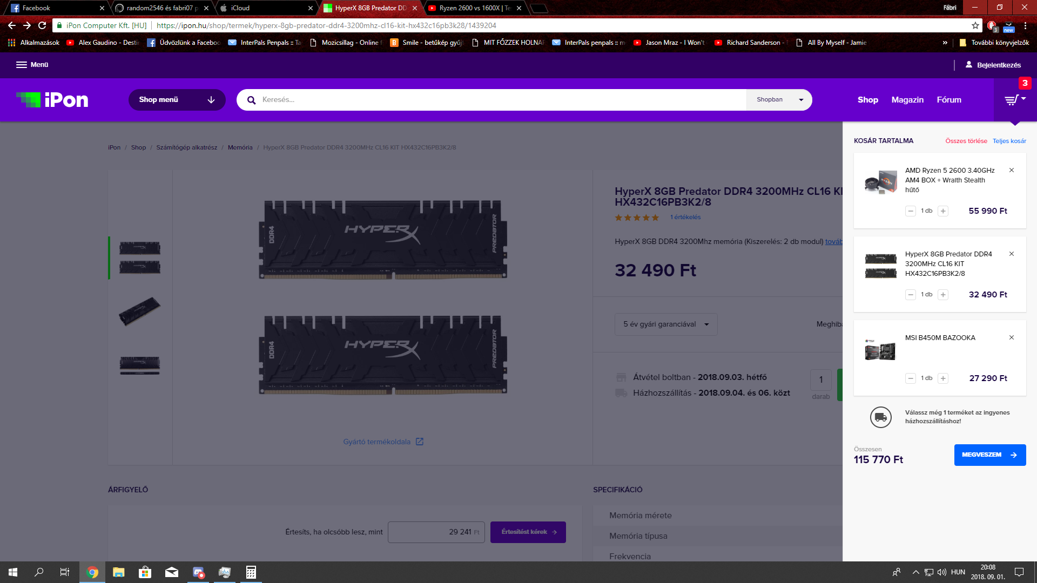Reload the page
The image size is (1037, 583).
point(42,25)
